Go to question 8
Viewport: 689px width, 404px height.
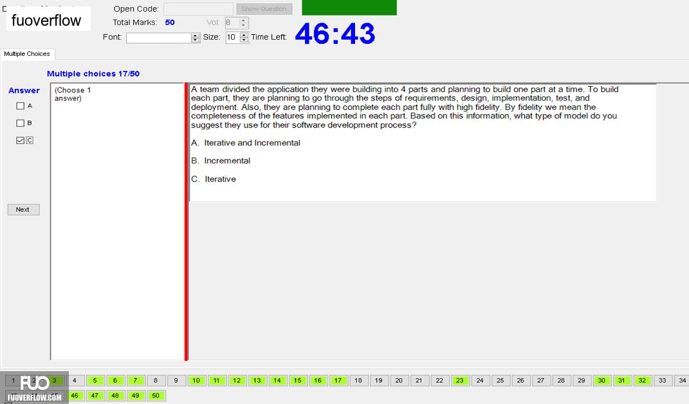pos(156,380)
